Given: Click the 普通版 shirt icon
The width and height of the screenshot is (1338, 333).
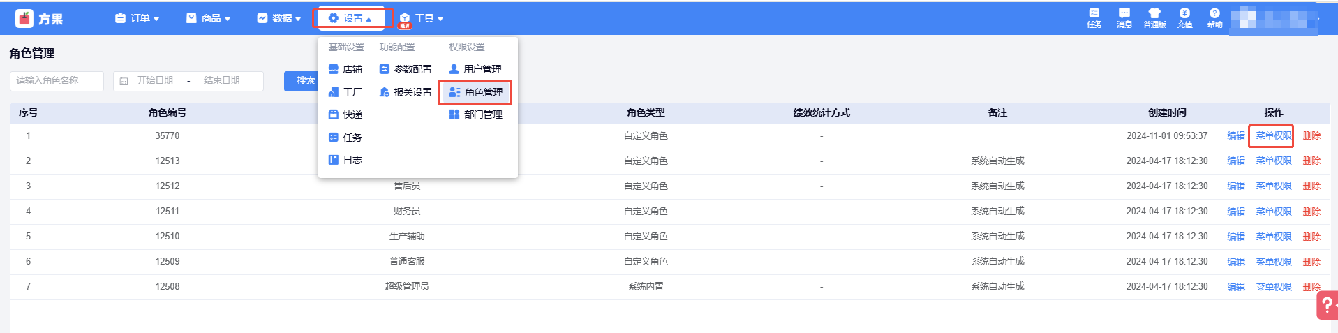Looking at the screenshot, I should point(1154,18).
